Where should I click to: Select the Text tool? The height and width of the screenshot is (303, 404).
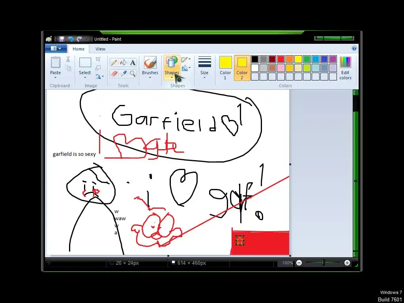[x=133, y=63]
